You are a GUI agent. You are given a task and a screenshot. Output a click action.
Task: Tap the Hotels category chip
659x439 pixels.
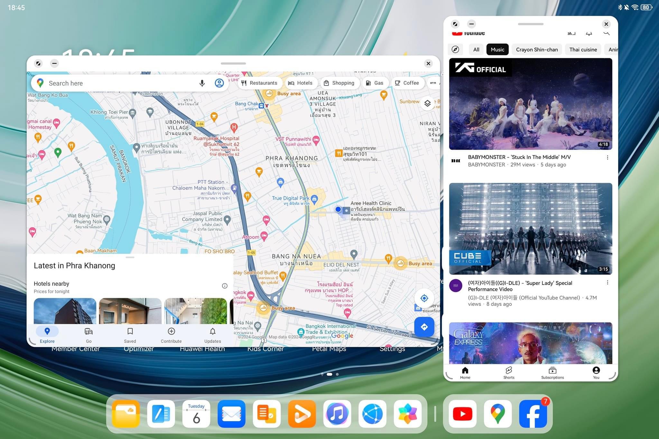tap(300, 83)
